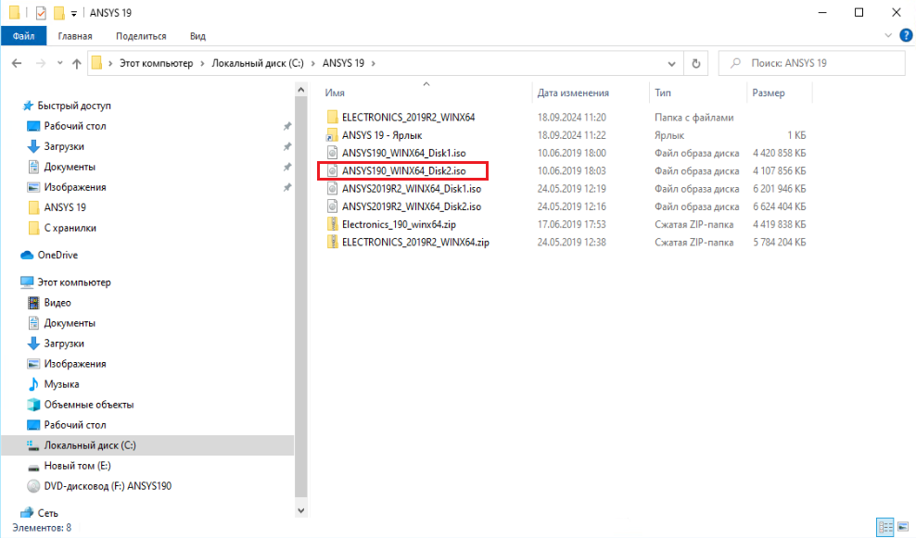The image size is (916, 538).
Task: Click Этот компьютер in the address breadcrumb
Action: pos(156,63)
